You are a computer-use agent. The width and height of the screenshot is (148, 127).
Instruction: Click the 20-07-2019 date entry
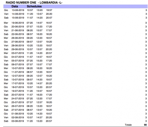coord(18,95)
